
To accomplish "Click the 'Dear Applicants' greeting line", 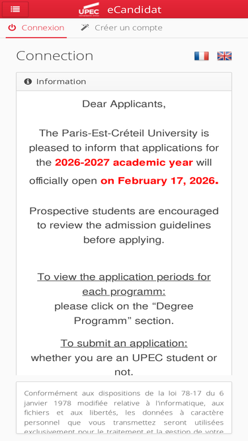I will point(124,104).
